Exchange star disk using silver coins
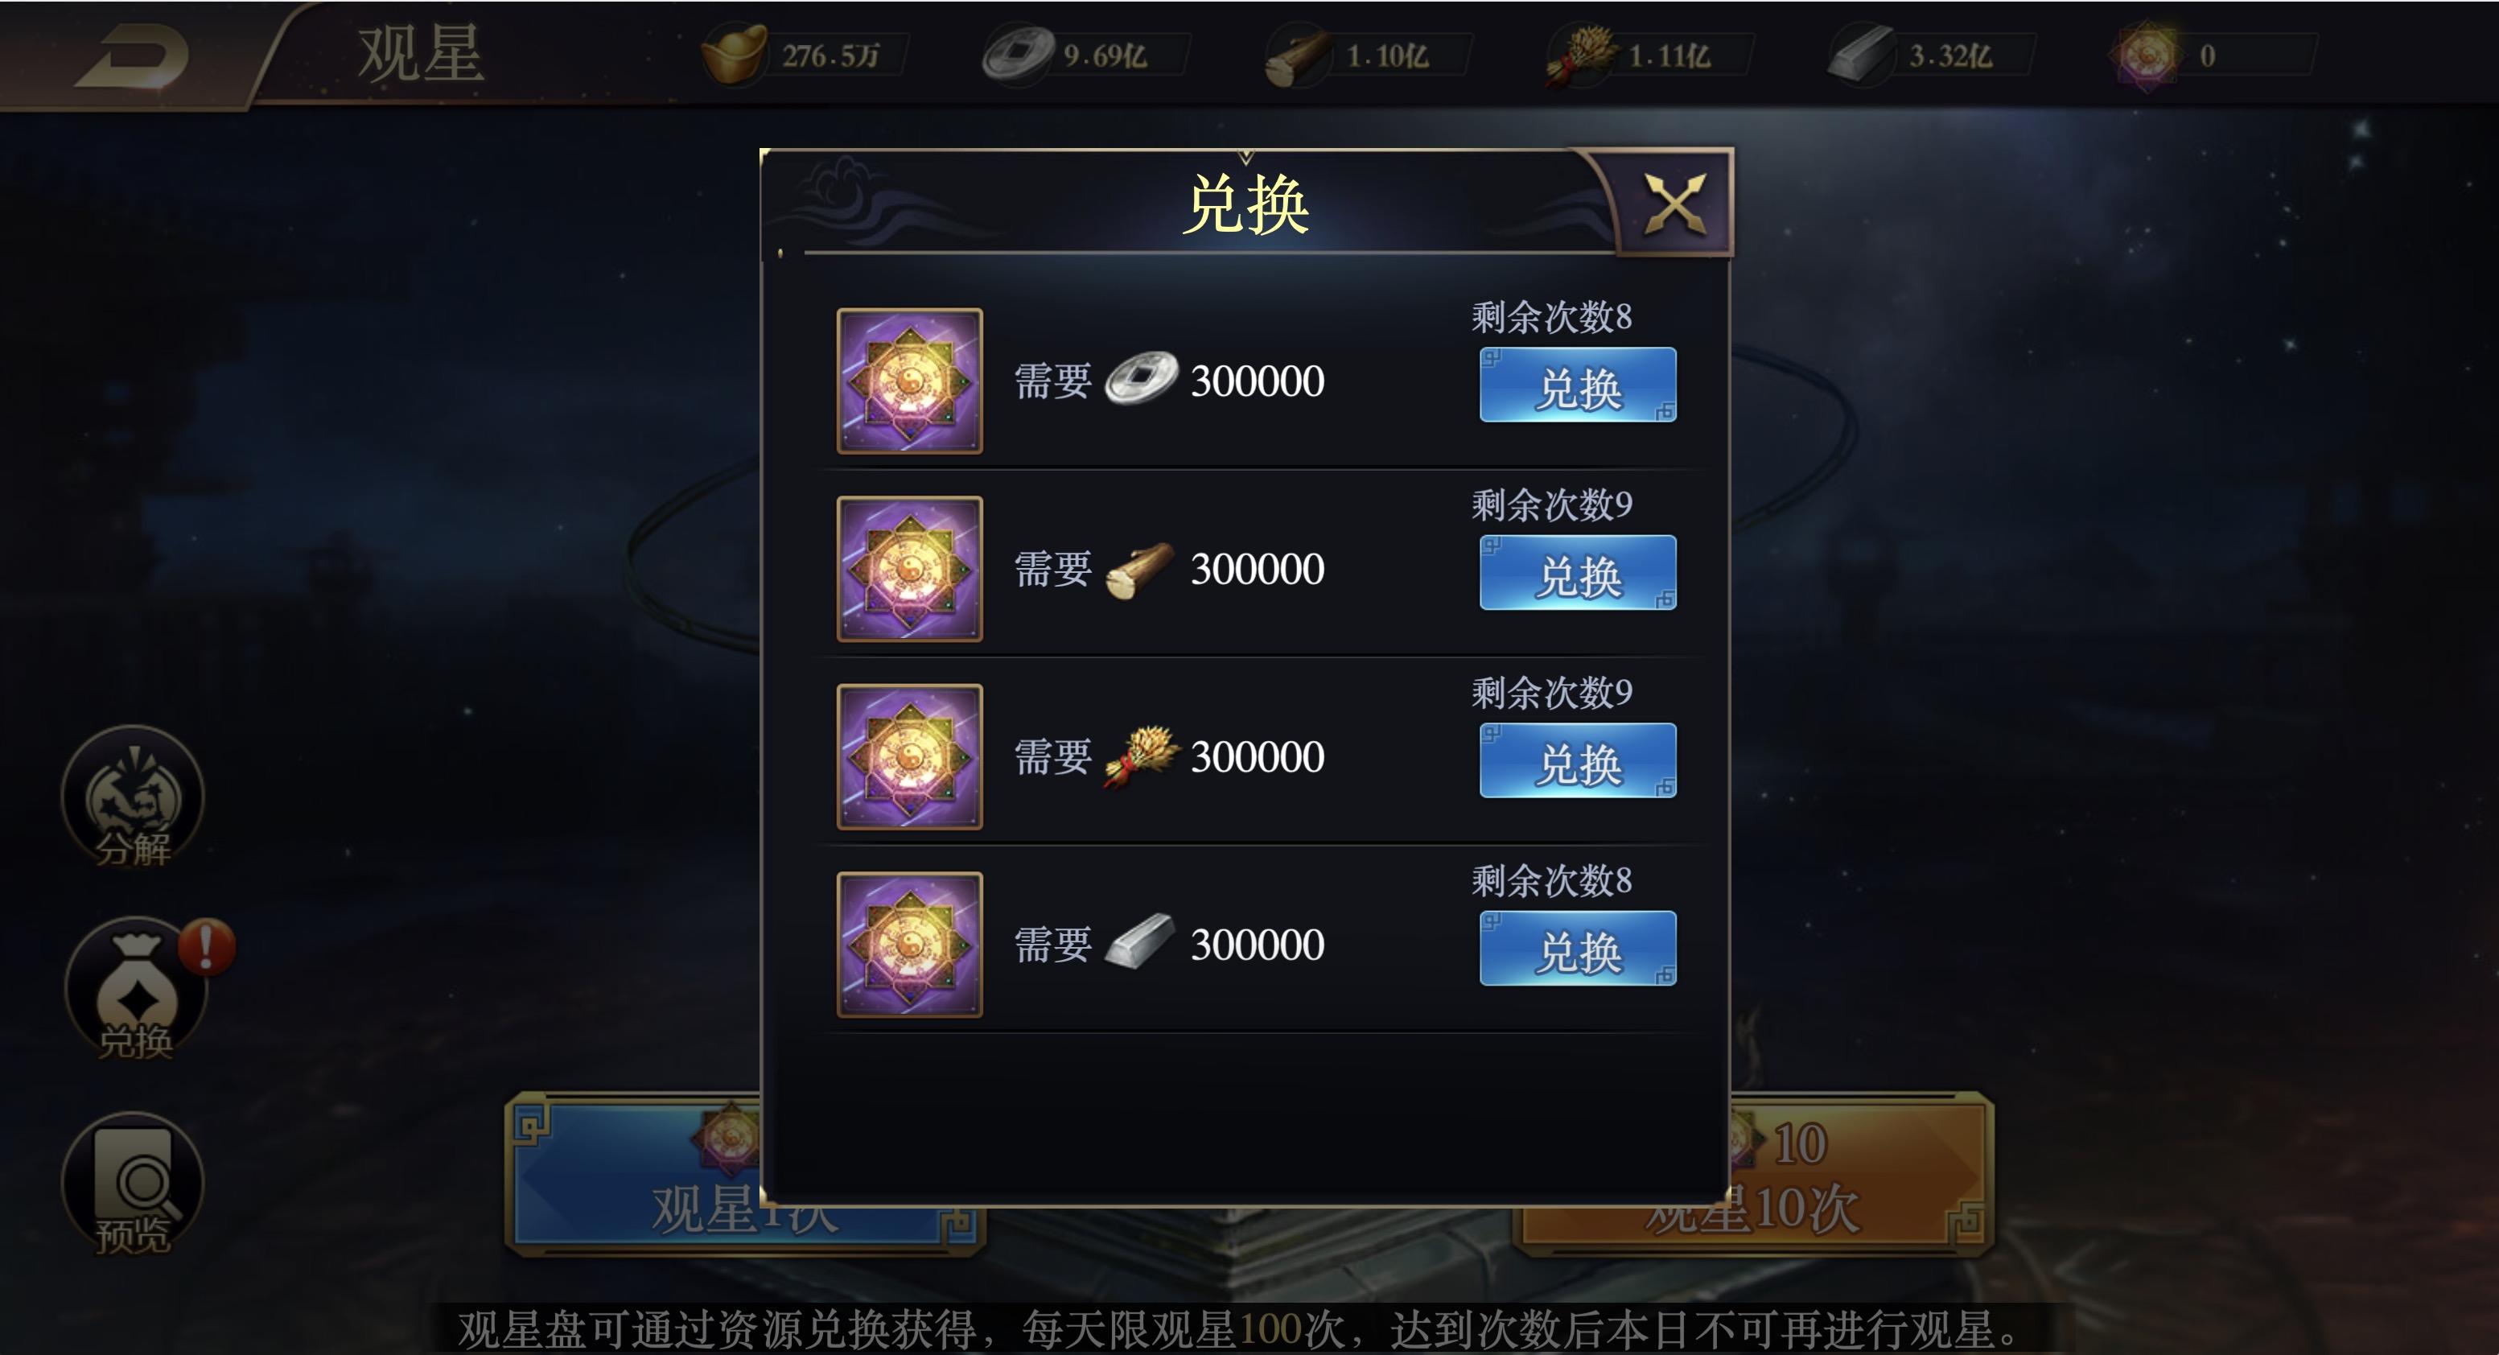 (x=1578, y=384)
